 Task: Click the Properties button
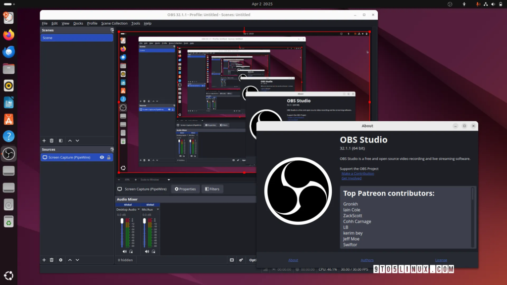click(185, 189)
